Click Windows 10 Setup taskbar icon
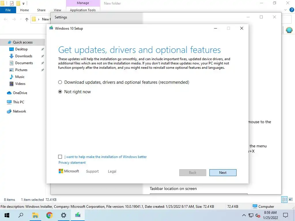295x221 pixels. pyautogui.click(x=78, y=215)
